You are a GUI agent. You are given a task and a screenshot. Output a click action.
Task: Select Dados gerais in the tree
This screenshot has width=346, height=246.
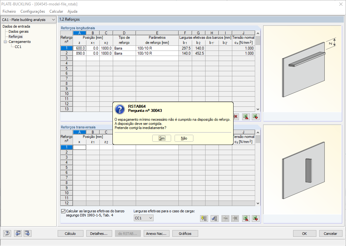click(18, 31)
